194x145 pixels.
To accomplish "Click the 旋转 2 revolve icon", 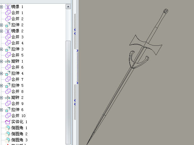I will click(x=8, y=98).
